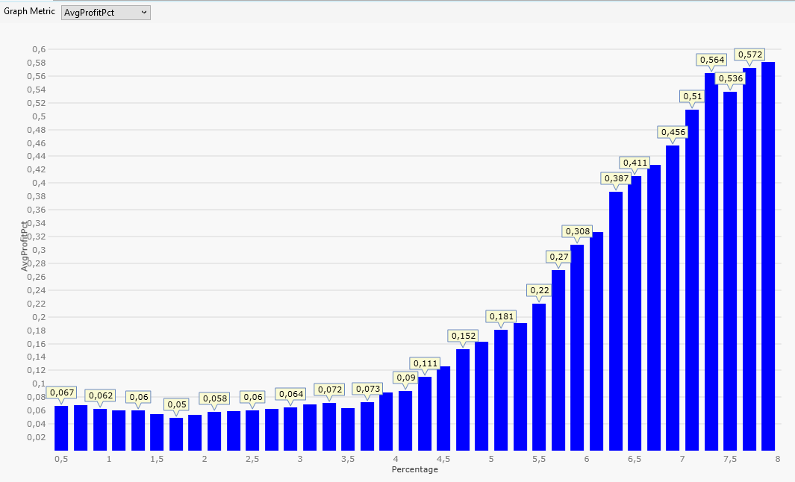Select the 0,067 value callout
Screen dimensions: 795x482
(x=62, y=392)
